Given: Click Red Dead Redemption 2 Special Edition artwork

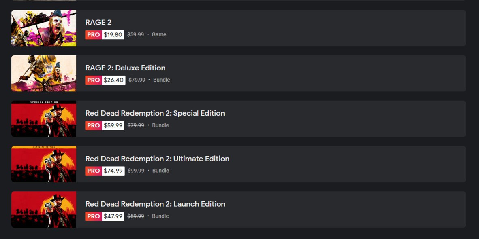Looking at the screenshot, I should (x=44, y=119).
